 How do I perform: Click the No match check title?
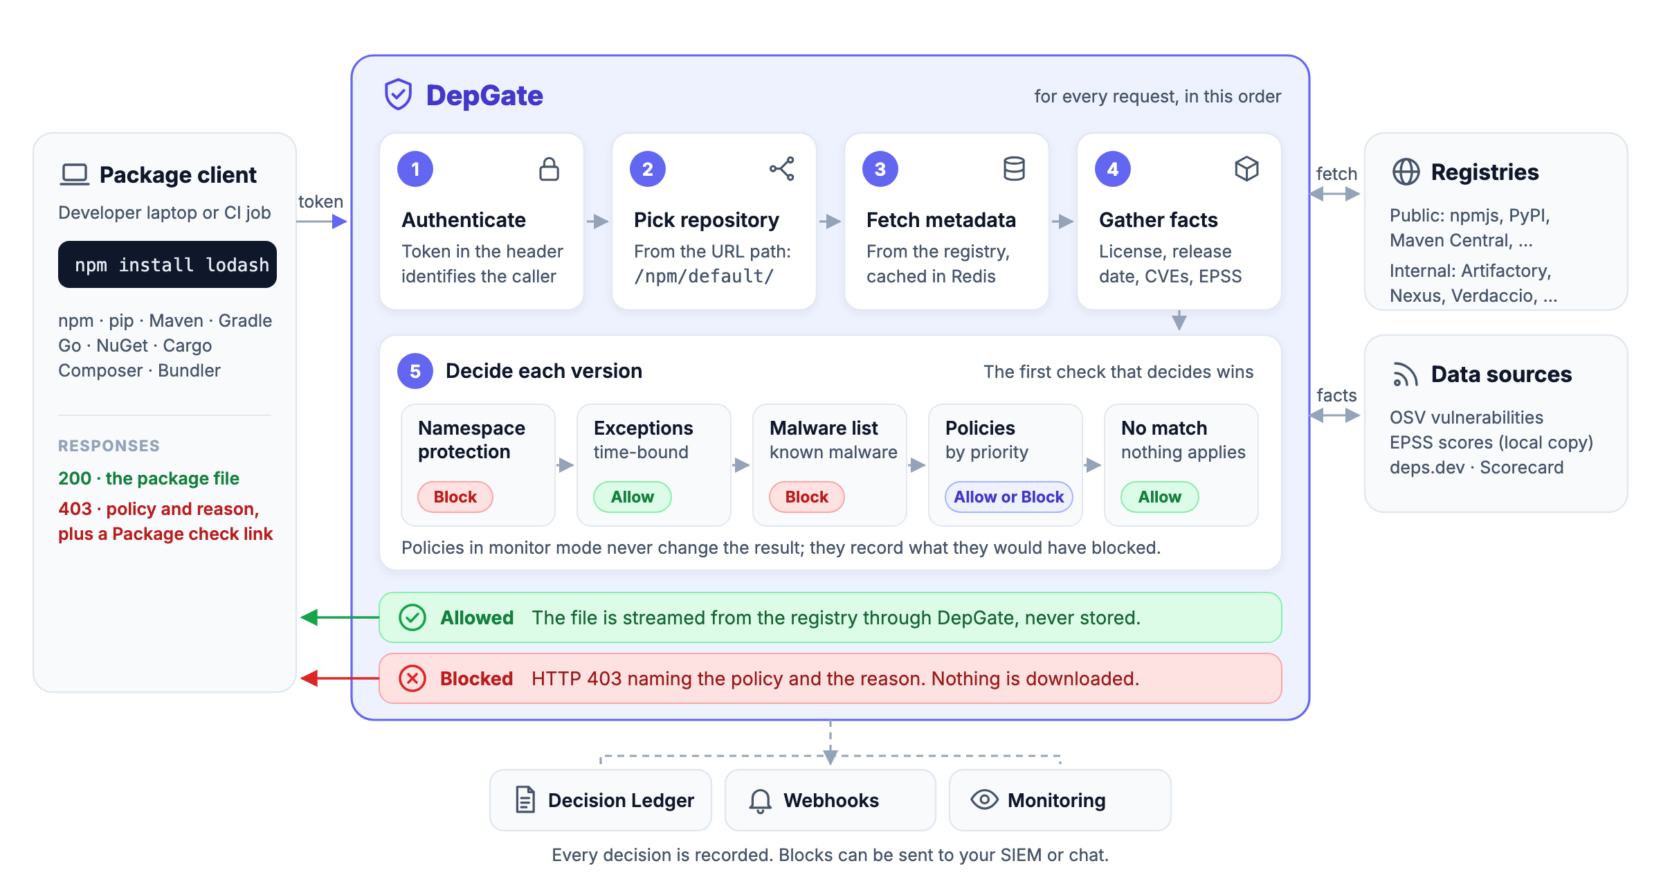pos(1164,428)
